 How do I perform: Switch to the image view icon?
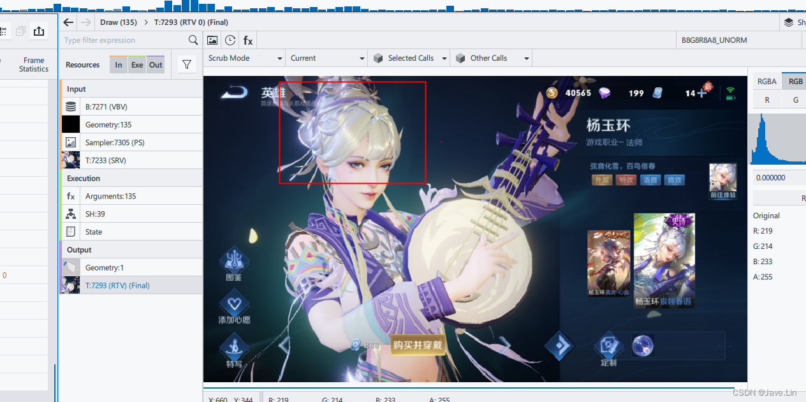[212, 40]
